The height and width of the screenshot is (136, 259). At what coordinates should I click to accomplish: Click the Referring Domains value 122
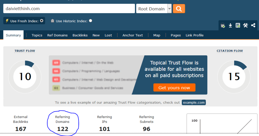(x=63, y=129)
